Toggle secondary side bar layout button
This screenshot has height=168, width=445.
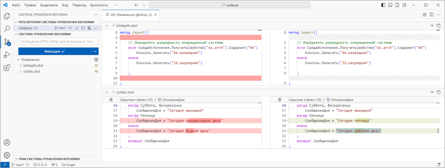[x=397, y=5]
